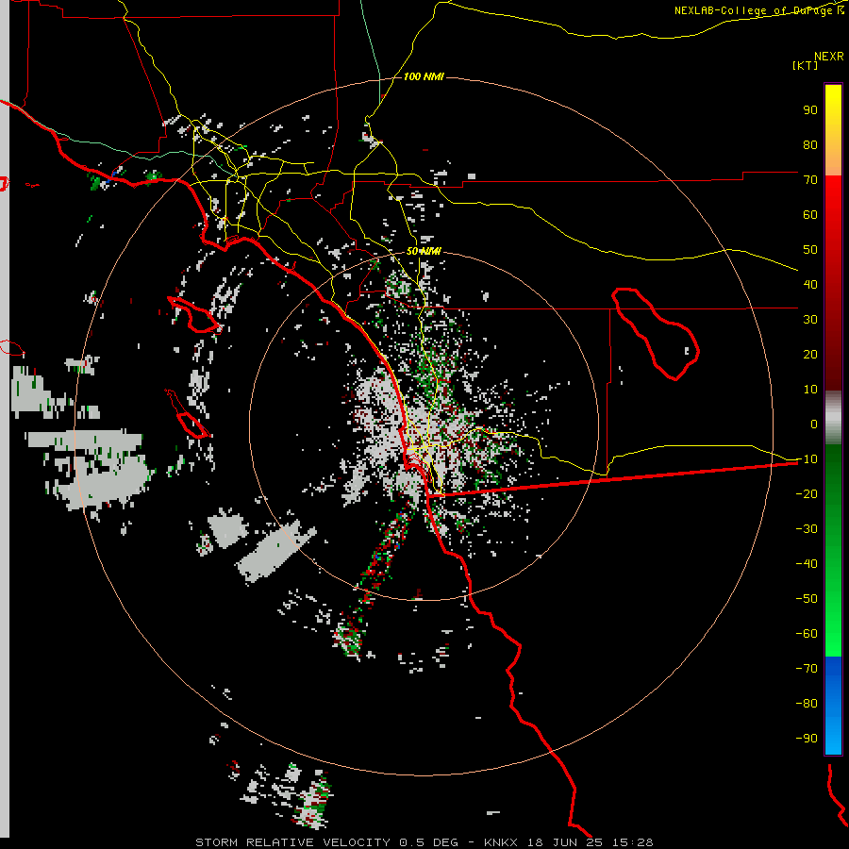849x849 pixels.
Task: Click the 'KNKX 18 JUN 25 15:28' timestamp
Action: tap(569, 842)
